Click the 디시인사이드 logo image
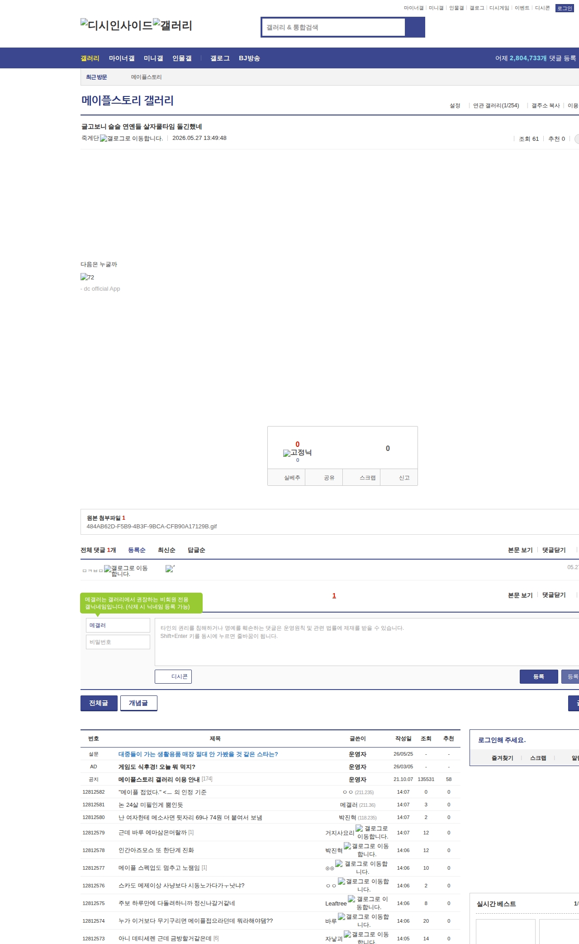579x944 pixels. coord(116,25)
